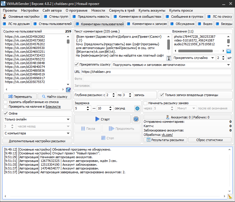The height and width of the screenshot is (202, 235).
Task: Open the блэклисте link
Action: point(53,107)
